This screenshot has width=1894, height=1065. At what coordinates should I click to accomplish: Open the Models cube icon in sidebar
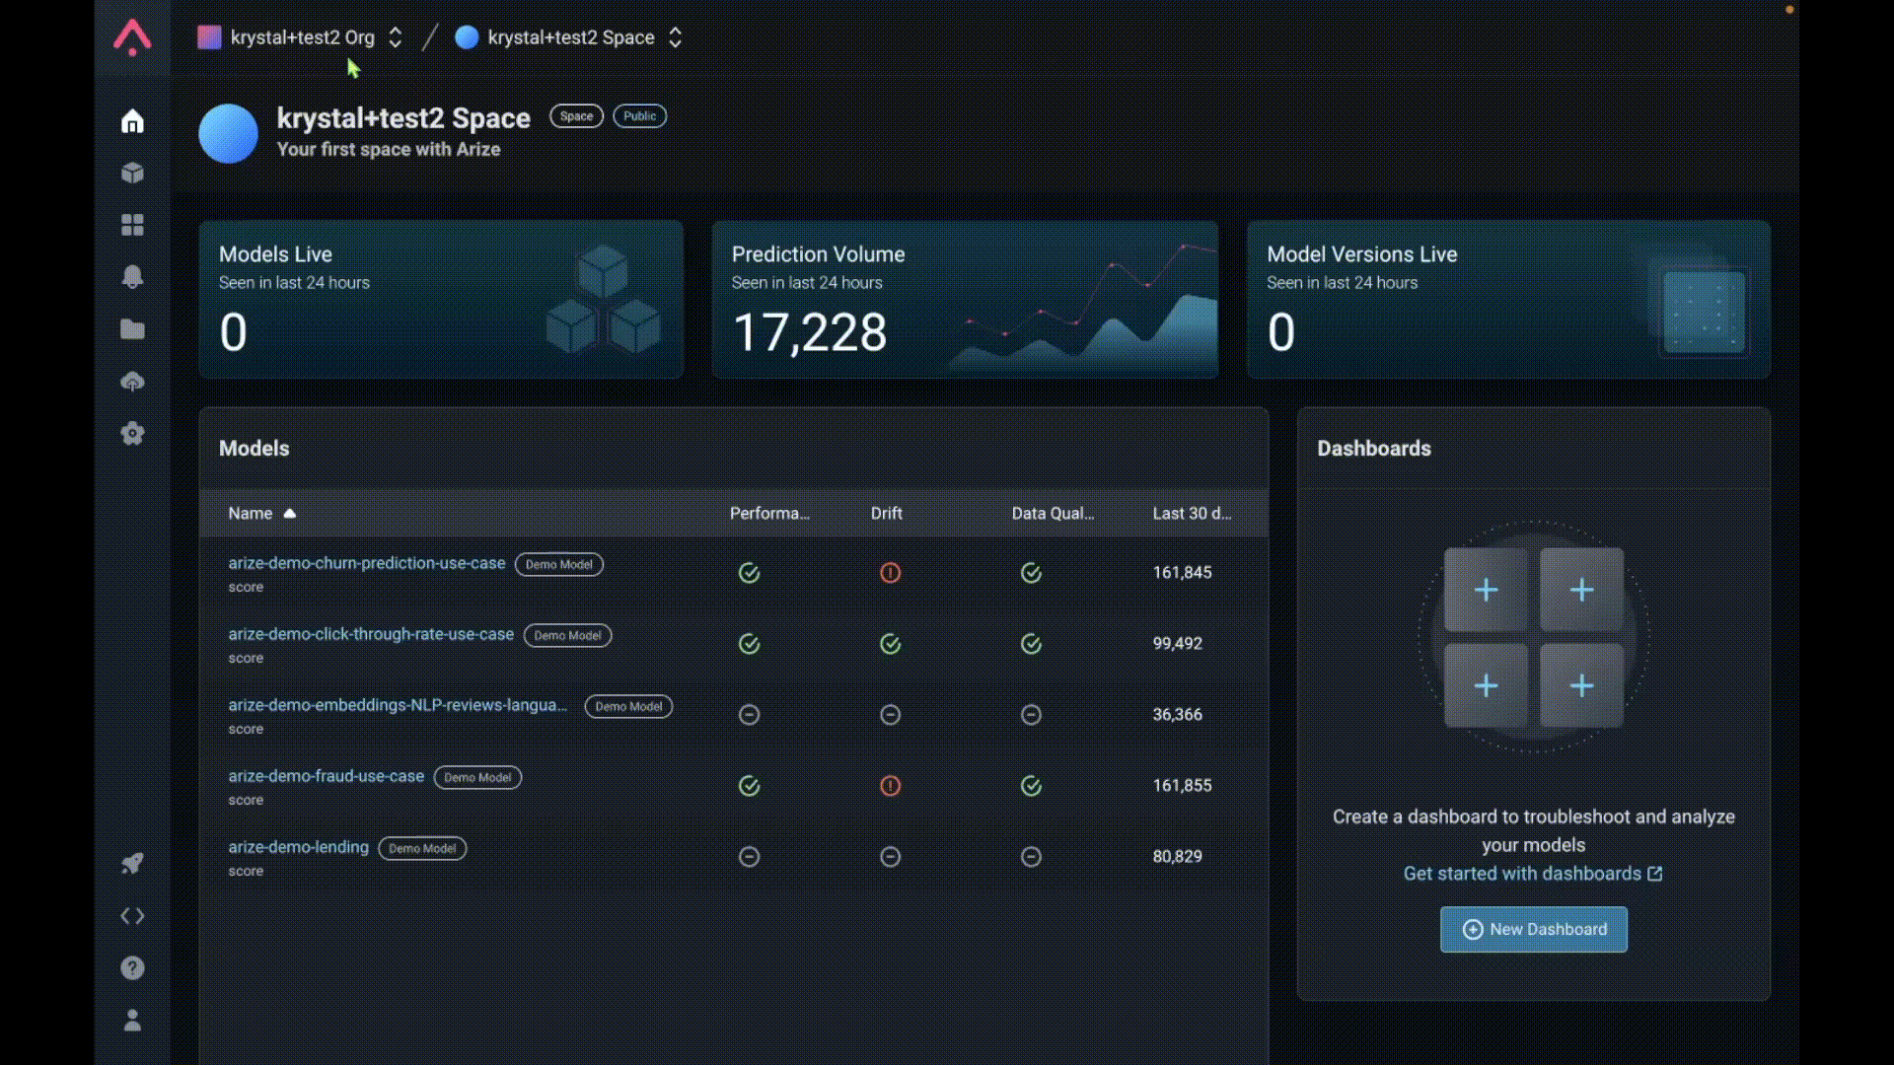point(132,174)
